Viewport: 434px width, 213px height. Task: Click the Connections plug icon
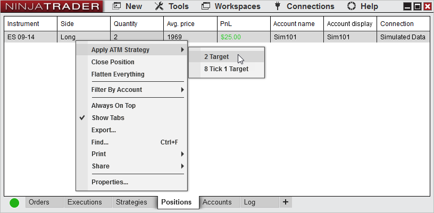pos(277,6)
